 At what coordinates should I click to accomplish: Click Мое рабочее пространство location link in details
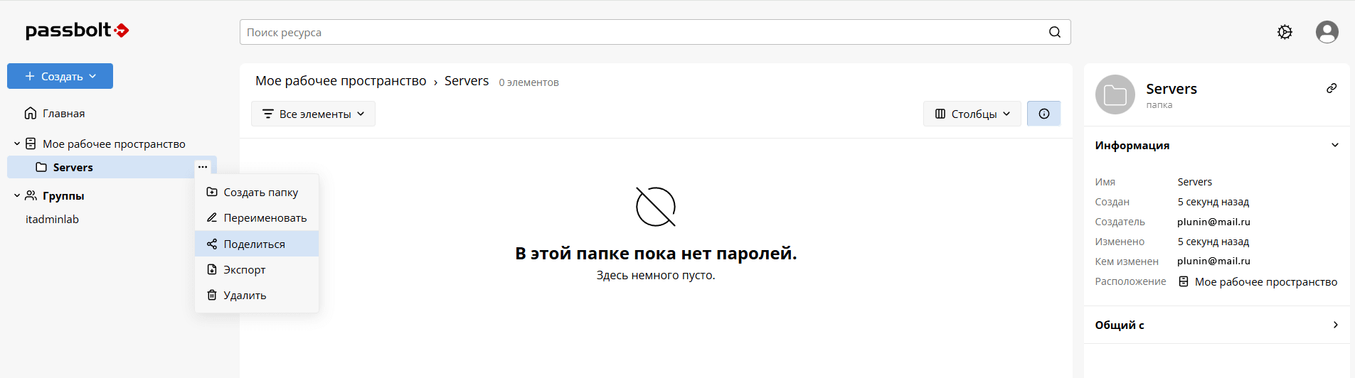(1266, 282)
